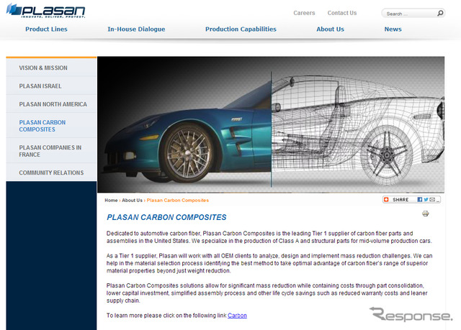
Task: Click the Home breadcrumb link
Action: pos(111,201)
